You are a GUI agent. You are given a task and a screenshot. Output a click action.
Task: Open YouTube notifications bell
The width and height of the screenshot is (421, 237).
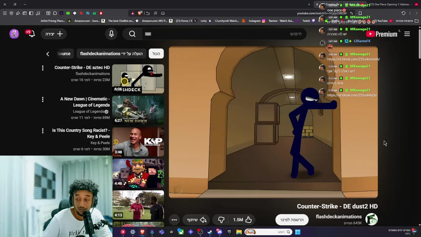[32, 34]
